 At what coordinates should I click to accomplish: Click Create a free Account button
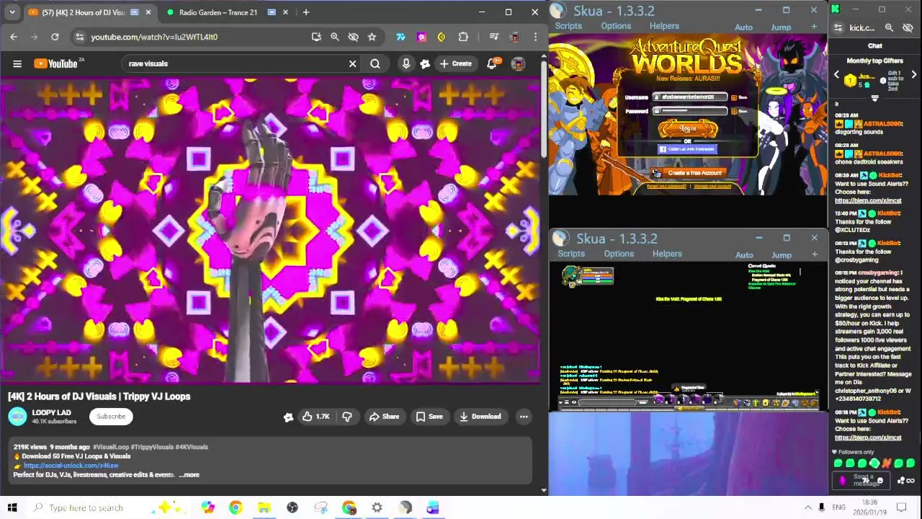[688, 173]
